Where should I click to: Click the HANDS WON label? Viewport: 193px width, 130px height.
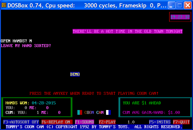coord(17,103)
